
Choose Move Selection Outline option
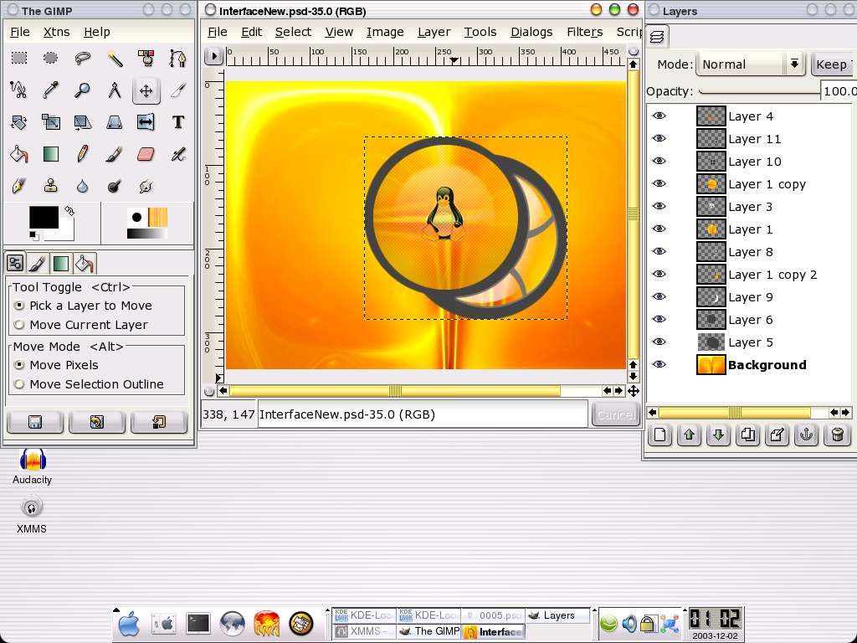89,383
